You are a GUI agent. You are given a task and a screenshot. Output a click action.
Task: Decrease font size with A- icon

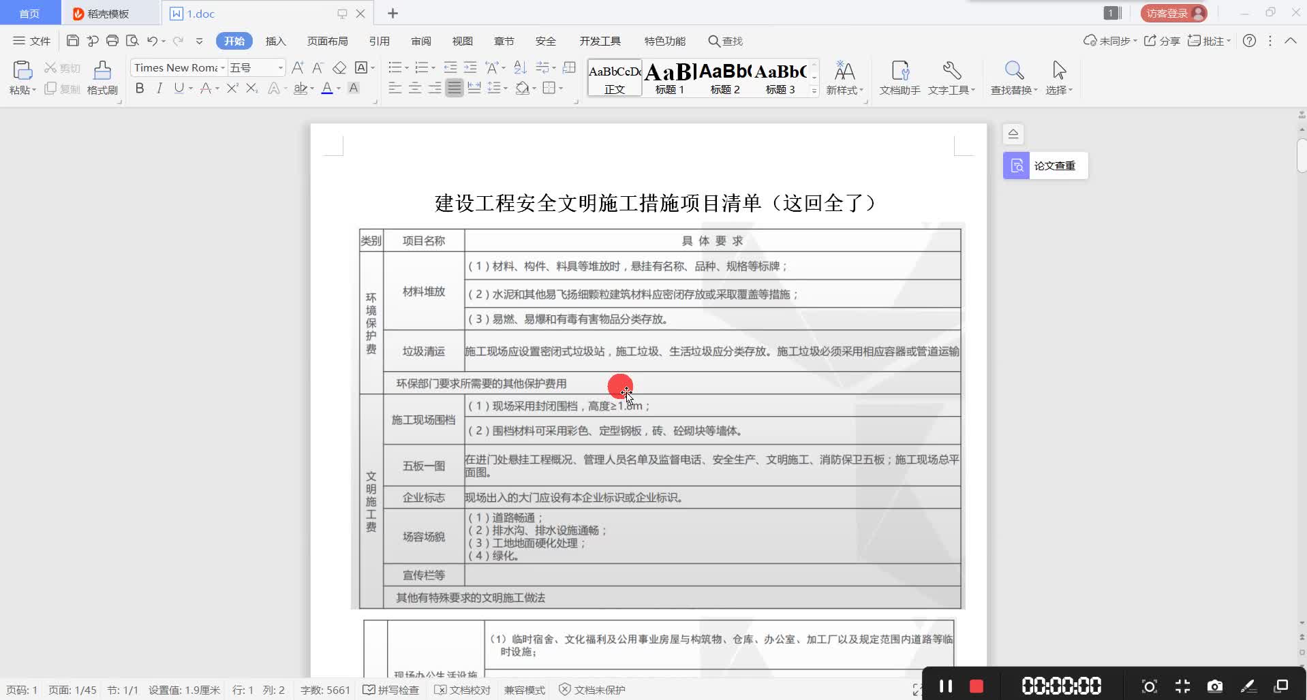(x=318, y=67)
